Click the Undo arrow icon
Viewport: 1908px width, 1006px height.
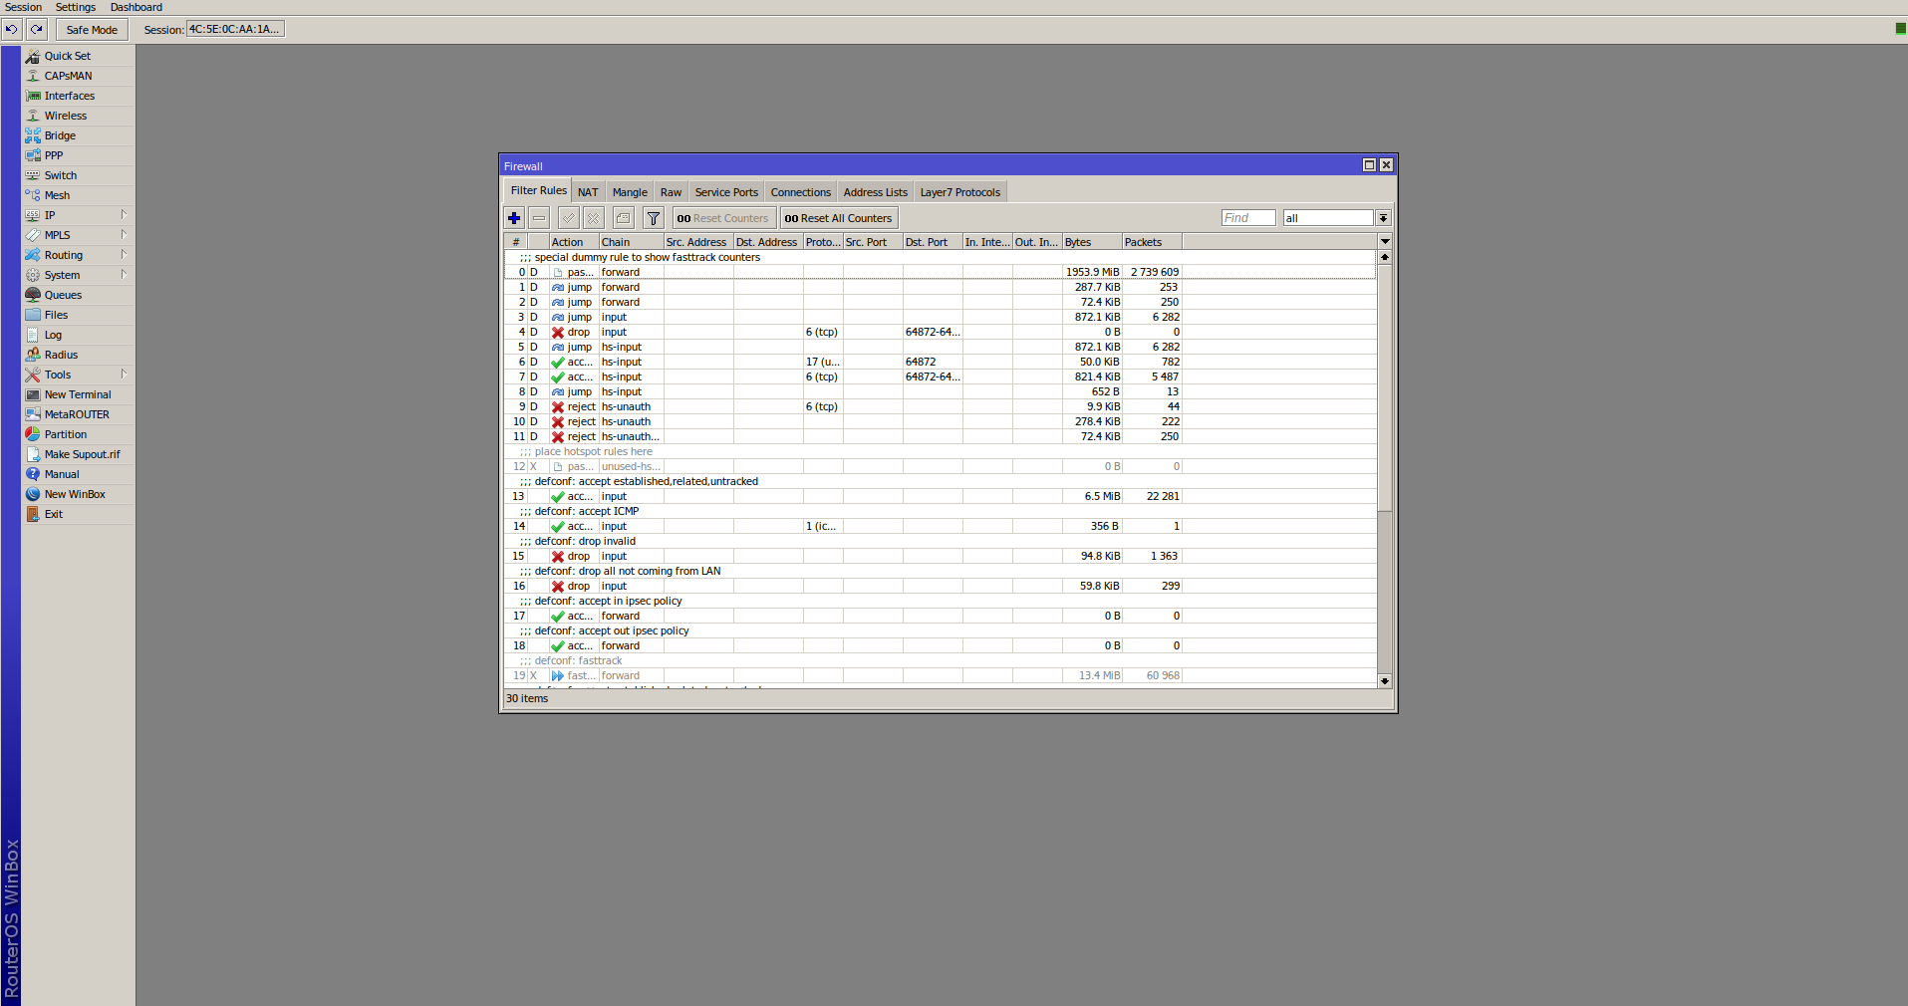click(12, 29)
